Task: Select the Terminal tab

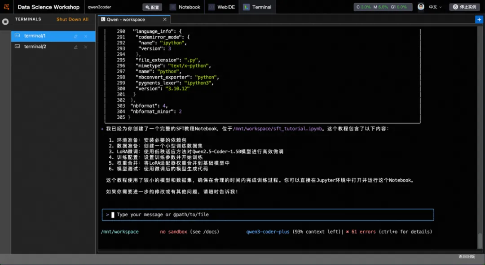Action: [x=257, y=7]
